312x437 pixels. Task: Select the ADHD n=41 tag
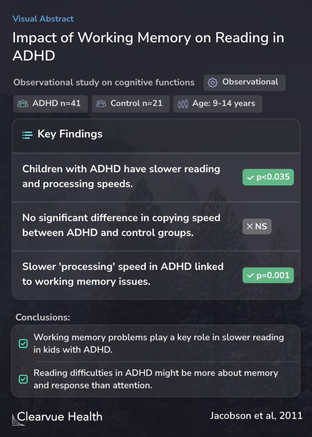[x=51, y=104]
